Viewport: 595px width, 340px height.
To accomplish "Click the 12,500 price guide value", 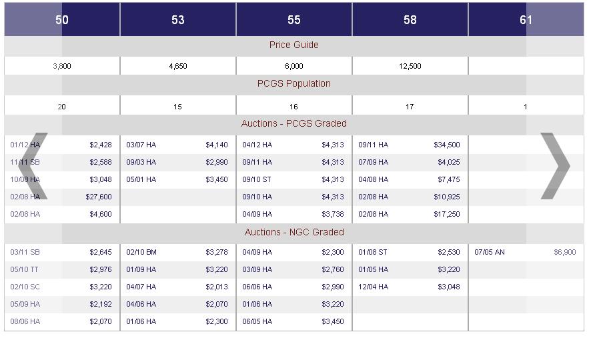I will pyautogui.click(x=410, y=67).
